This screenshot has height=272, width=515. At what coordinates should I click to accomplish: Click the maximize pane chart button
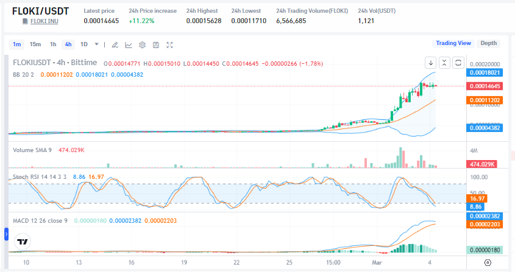(458, 63)
